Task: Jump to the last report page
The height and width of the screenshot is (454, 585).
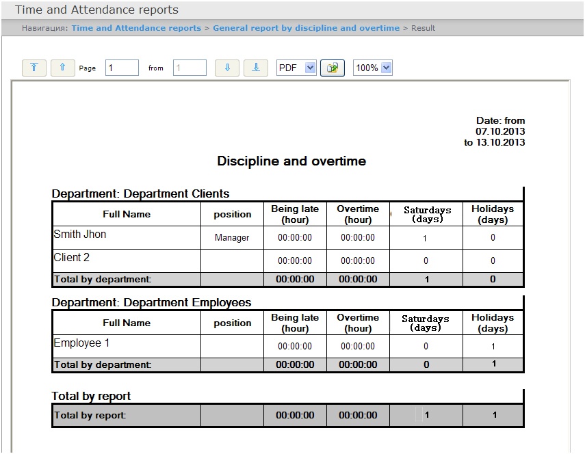Action: (255, 68)
